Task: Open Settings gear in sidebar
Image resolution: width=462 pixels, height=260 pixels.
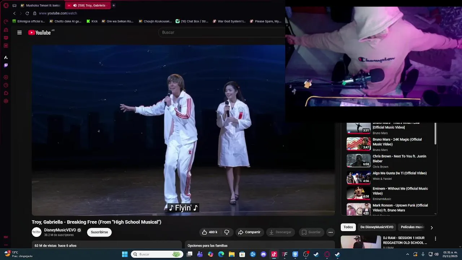Action: click(6, 101)
